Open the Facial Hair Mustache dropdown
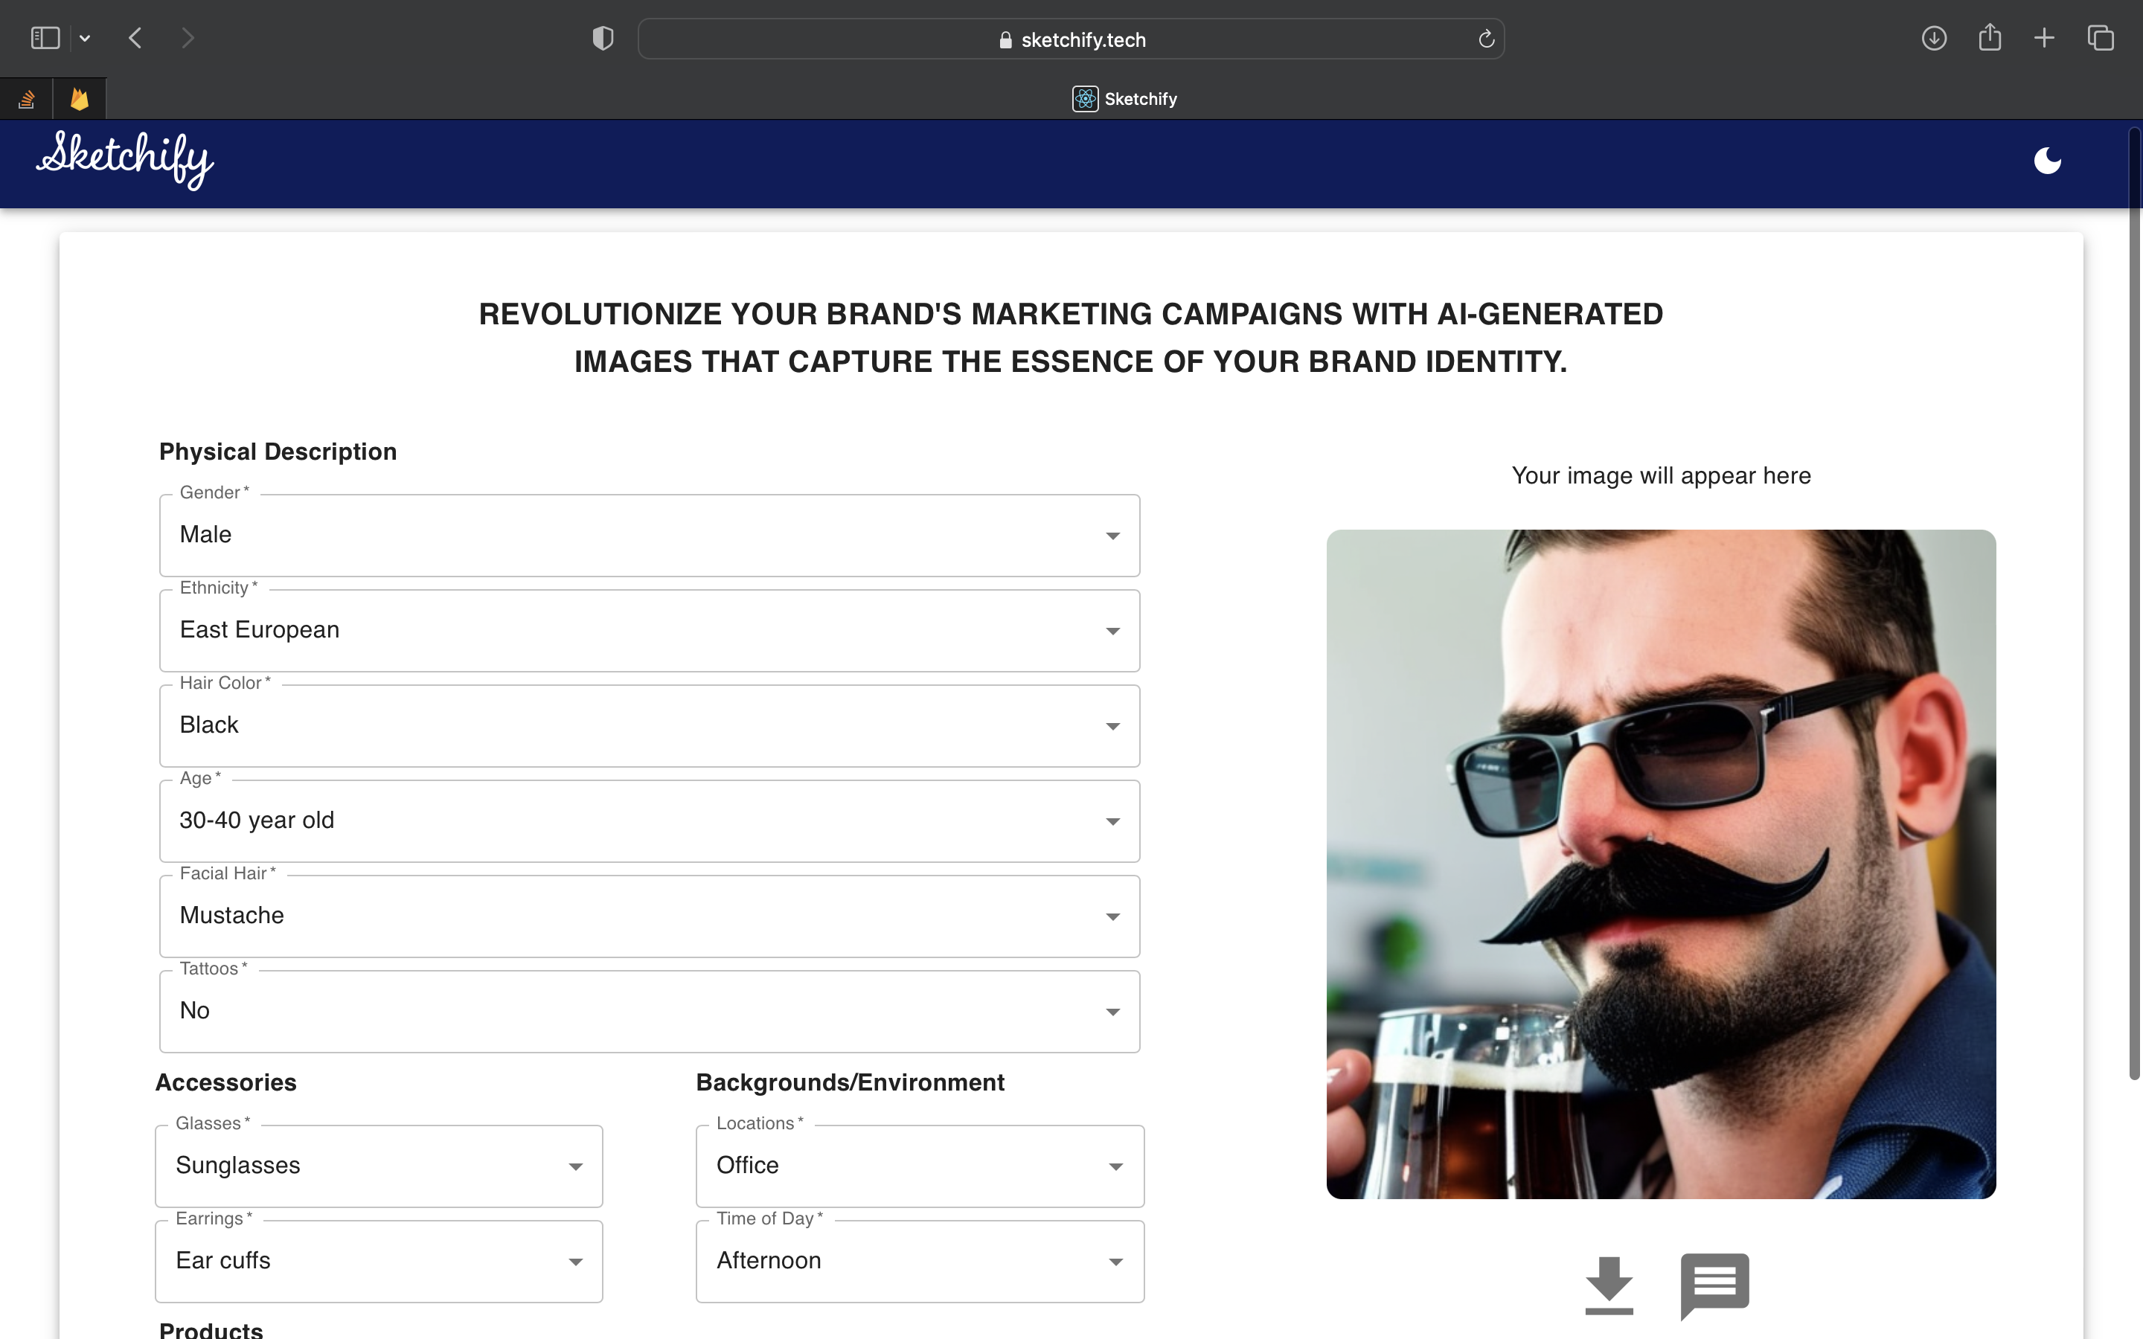The width and height of the screenshot is (2143, 1339). [x=649, y=916]
